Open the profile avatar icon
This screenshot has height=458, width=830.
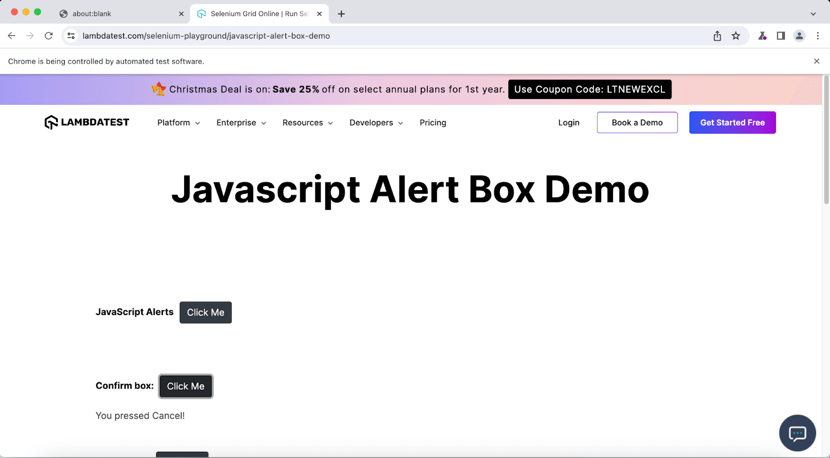799,36
